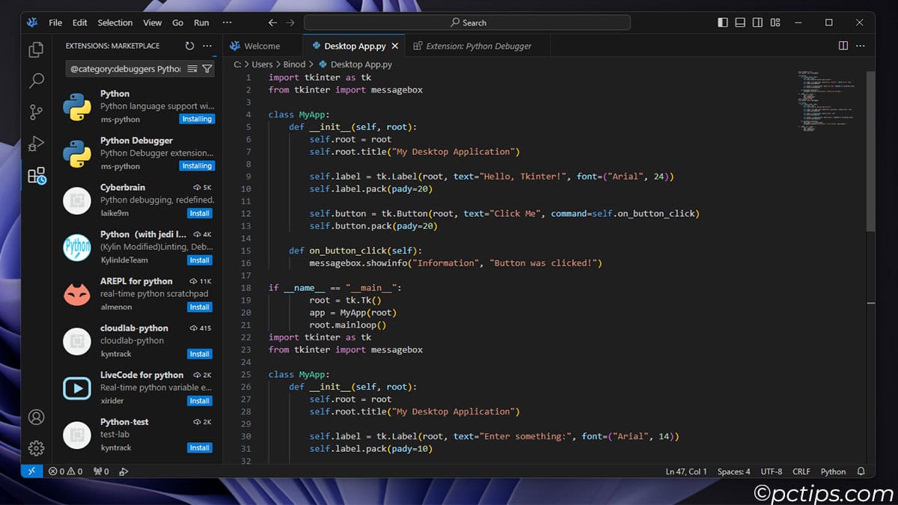
Task: Open notifications via the status bar bell
Action: (x=861, y=471)
